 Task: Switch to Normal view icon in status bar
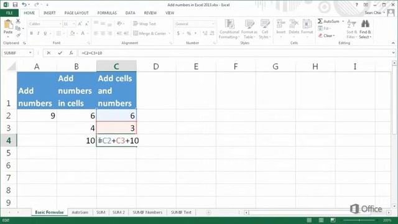pos(309,220)
